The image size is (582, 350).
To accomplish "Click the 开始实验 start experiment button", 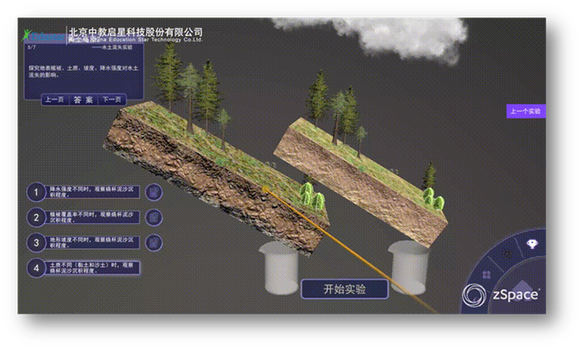I will tap(344, 289).
